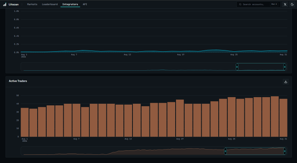Click the Aug 13 label under Active Traders bars
297x163 pixels.
[x=128, y=139]
